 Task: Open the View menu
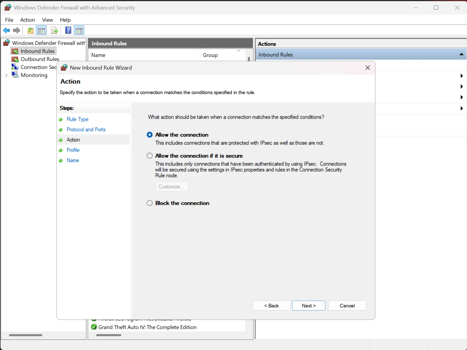click(x=47, y=20)
